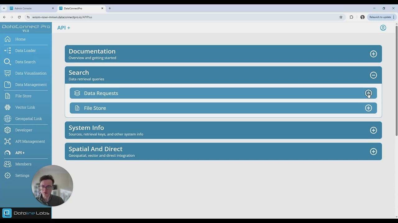Bookmark this page with the star icon
This screenshot has width=398, height=223.
tap(341, 17)
